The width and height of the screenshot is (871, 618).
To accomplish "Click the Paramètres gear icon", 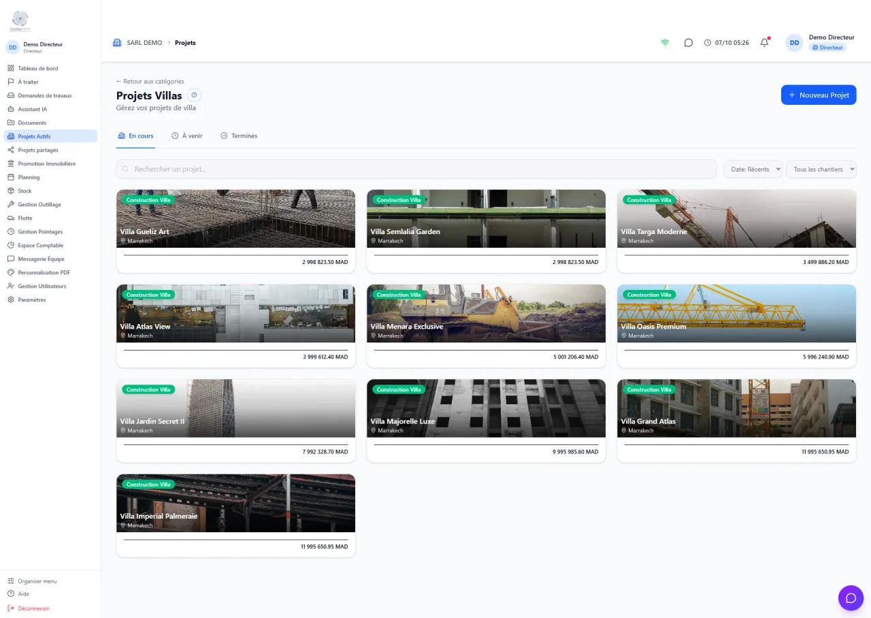I will (x=11, y=299).
